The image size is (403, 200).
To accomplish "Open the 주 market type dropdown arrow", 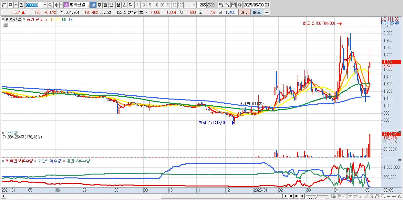I will pos(15,5).
